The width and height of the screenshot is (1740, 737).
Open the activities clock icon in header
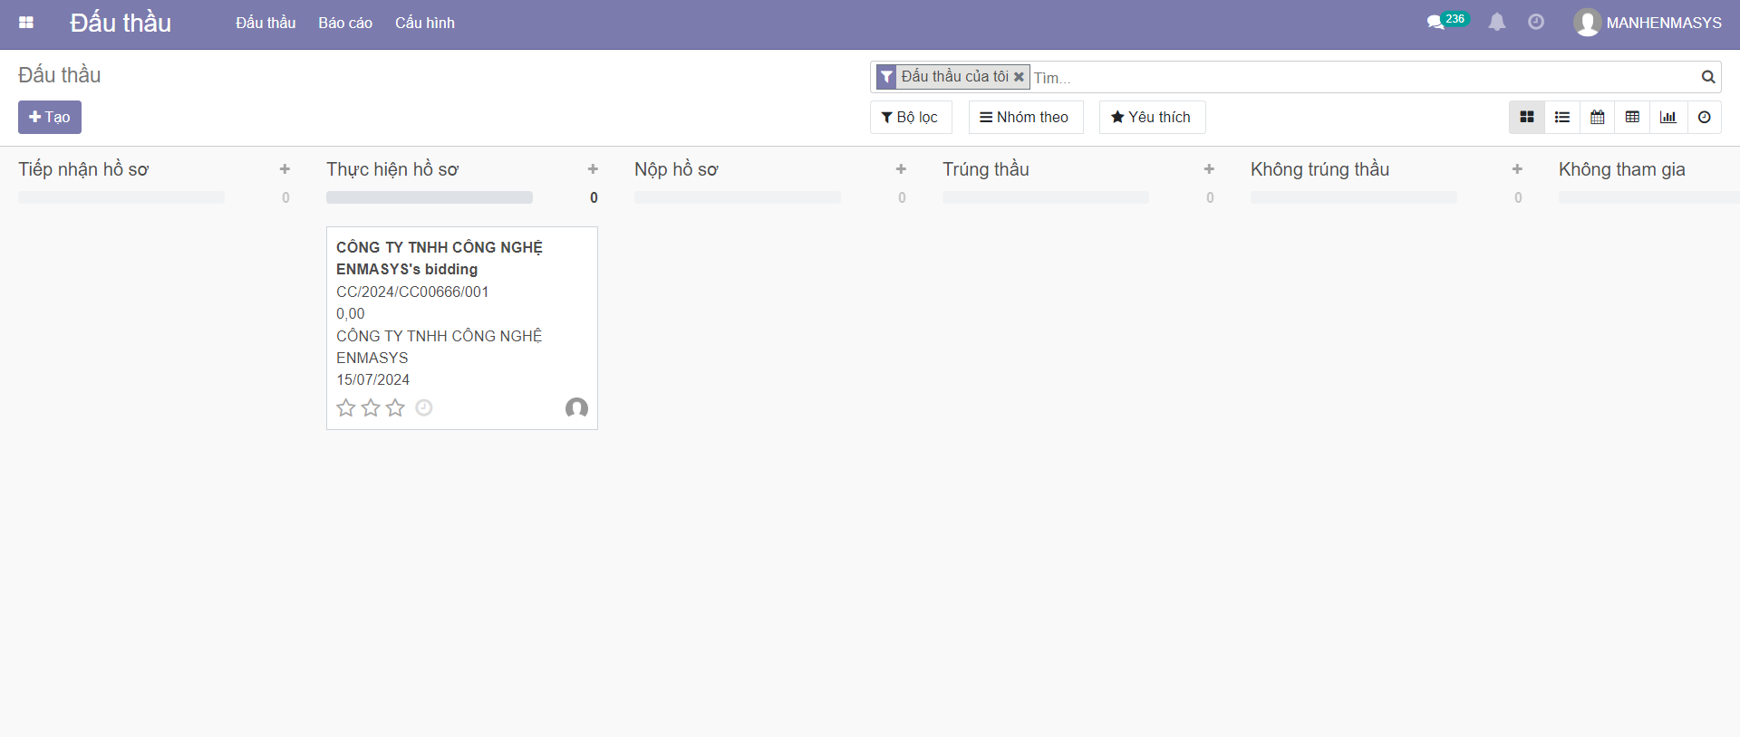coord(1536,23)
